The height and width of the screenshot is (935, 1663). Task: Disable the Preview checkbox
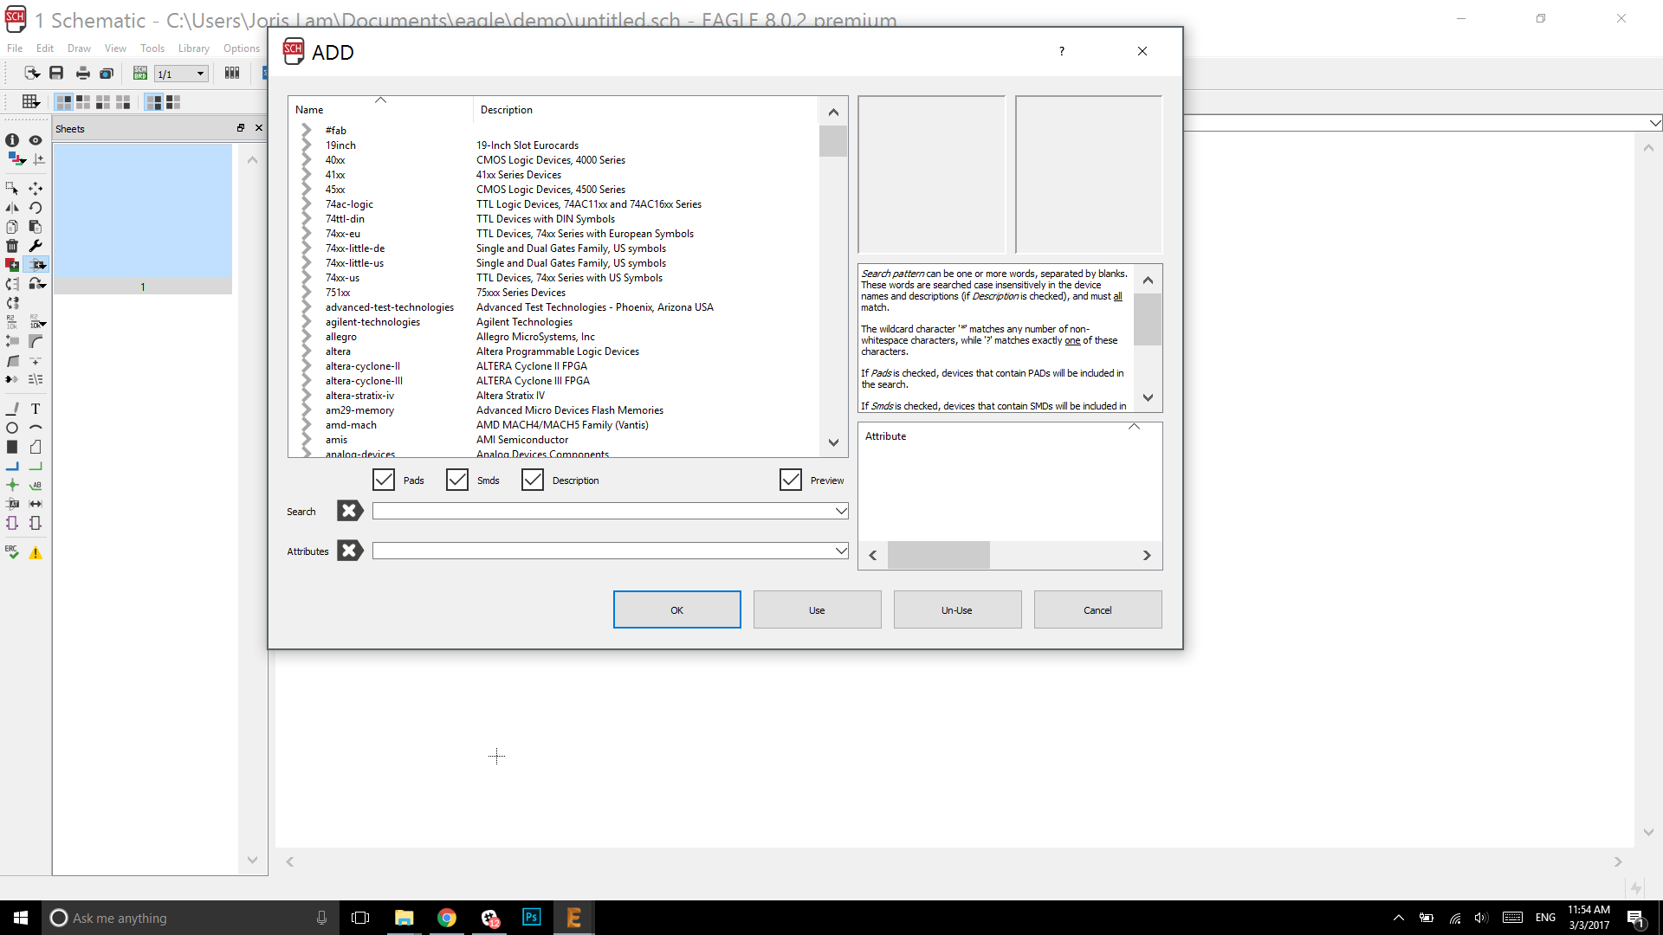791,480
